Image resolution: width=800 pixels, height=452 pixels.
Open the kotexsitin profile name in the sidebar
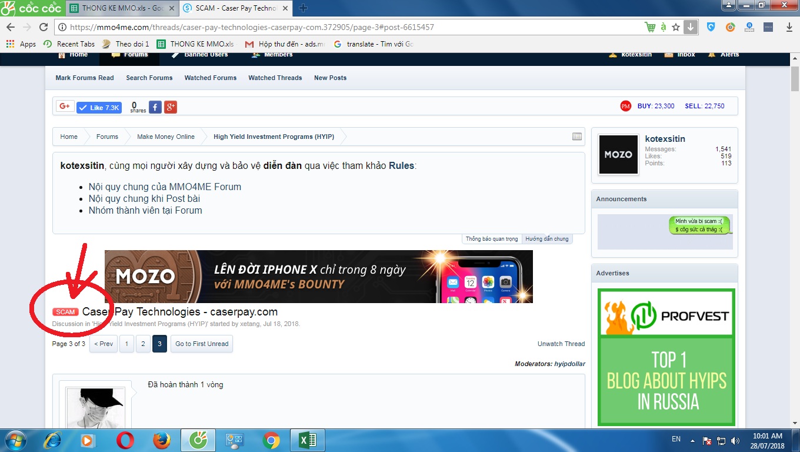[x=665, y=139]
